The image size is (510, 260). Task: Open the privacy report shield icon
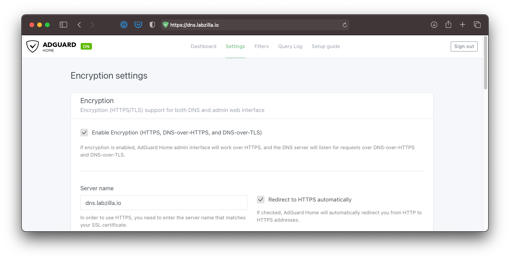[152, 25]
